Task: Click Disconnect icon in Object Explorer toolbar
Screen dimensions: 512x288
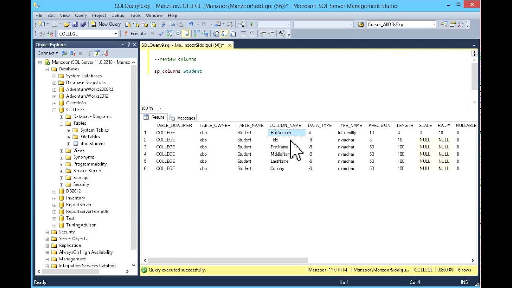Action: pyautogui.click(x=72, y=53)
